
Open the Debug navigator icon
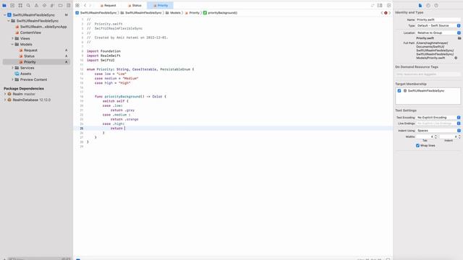[x=52, y=5]
